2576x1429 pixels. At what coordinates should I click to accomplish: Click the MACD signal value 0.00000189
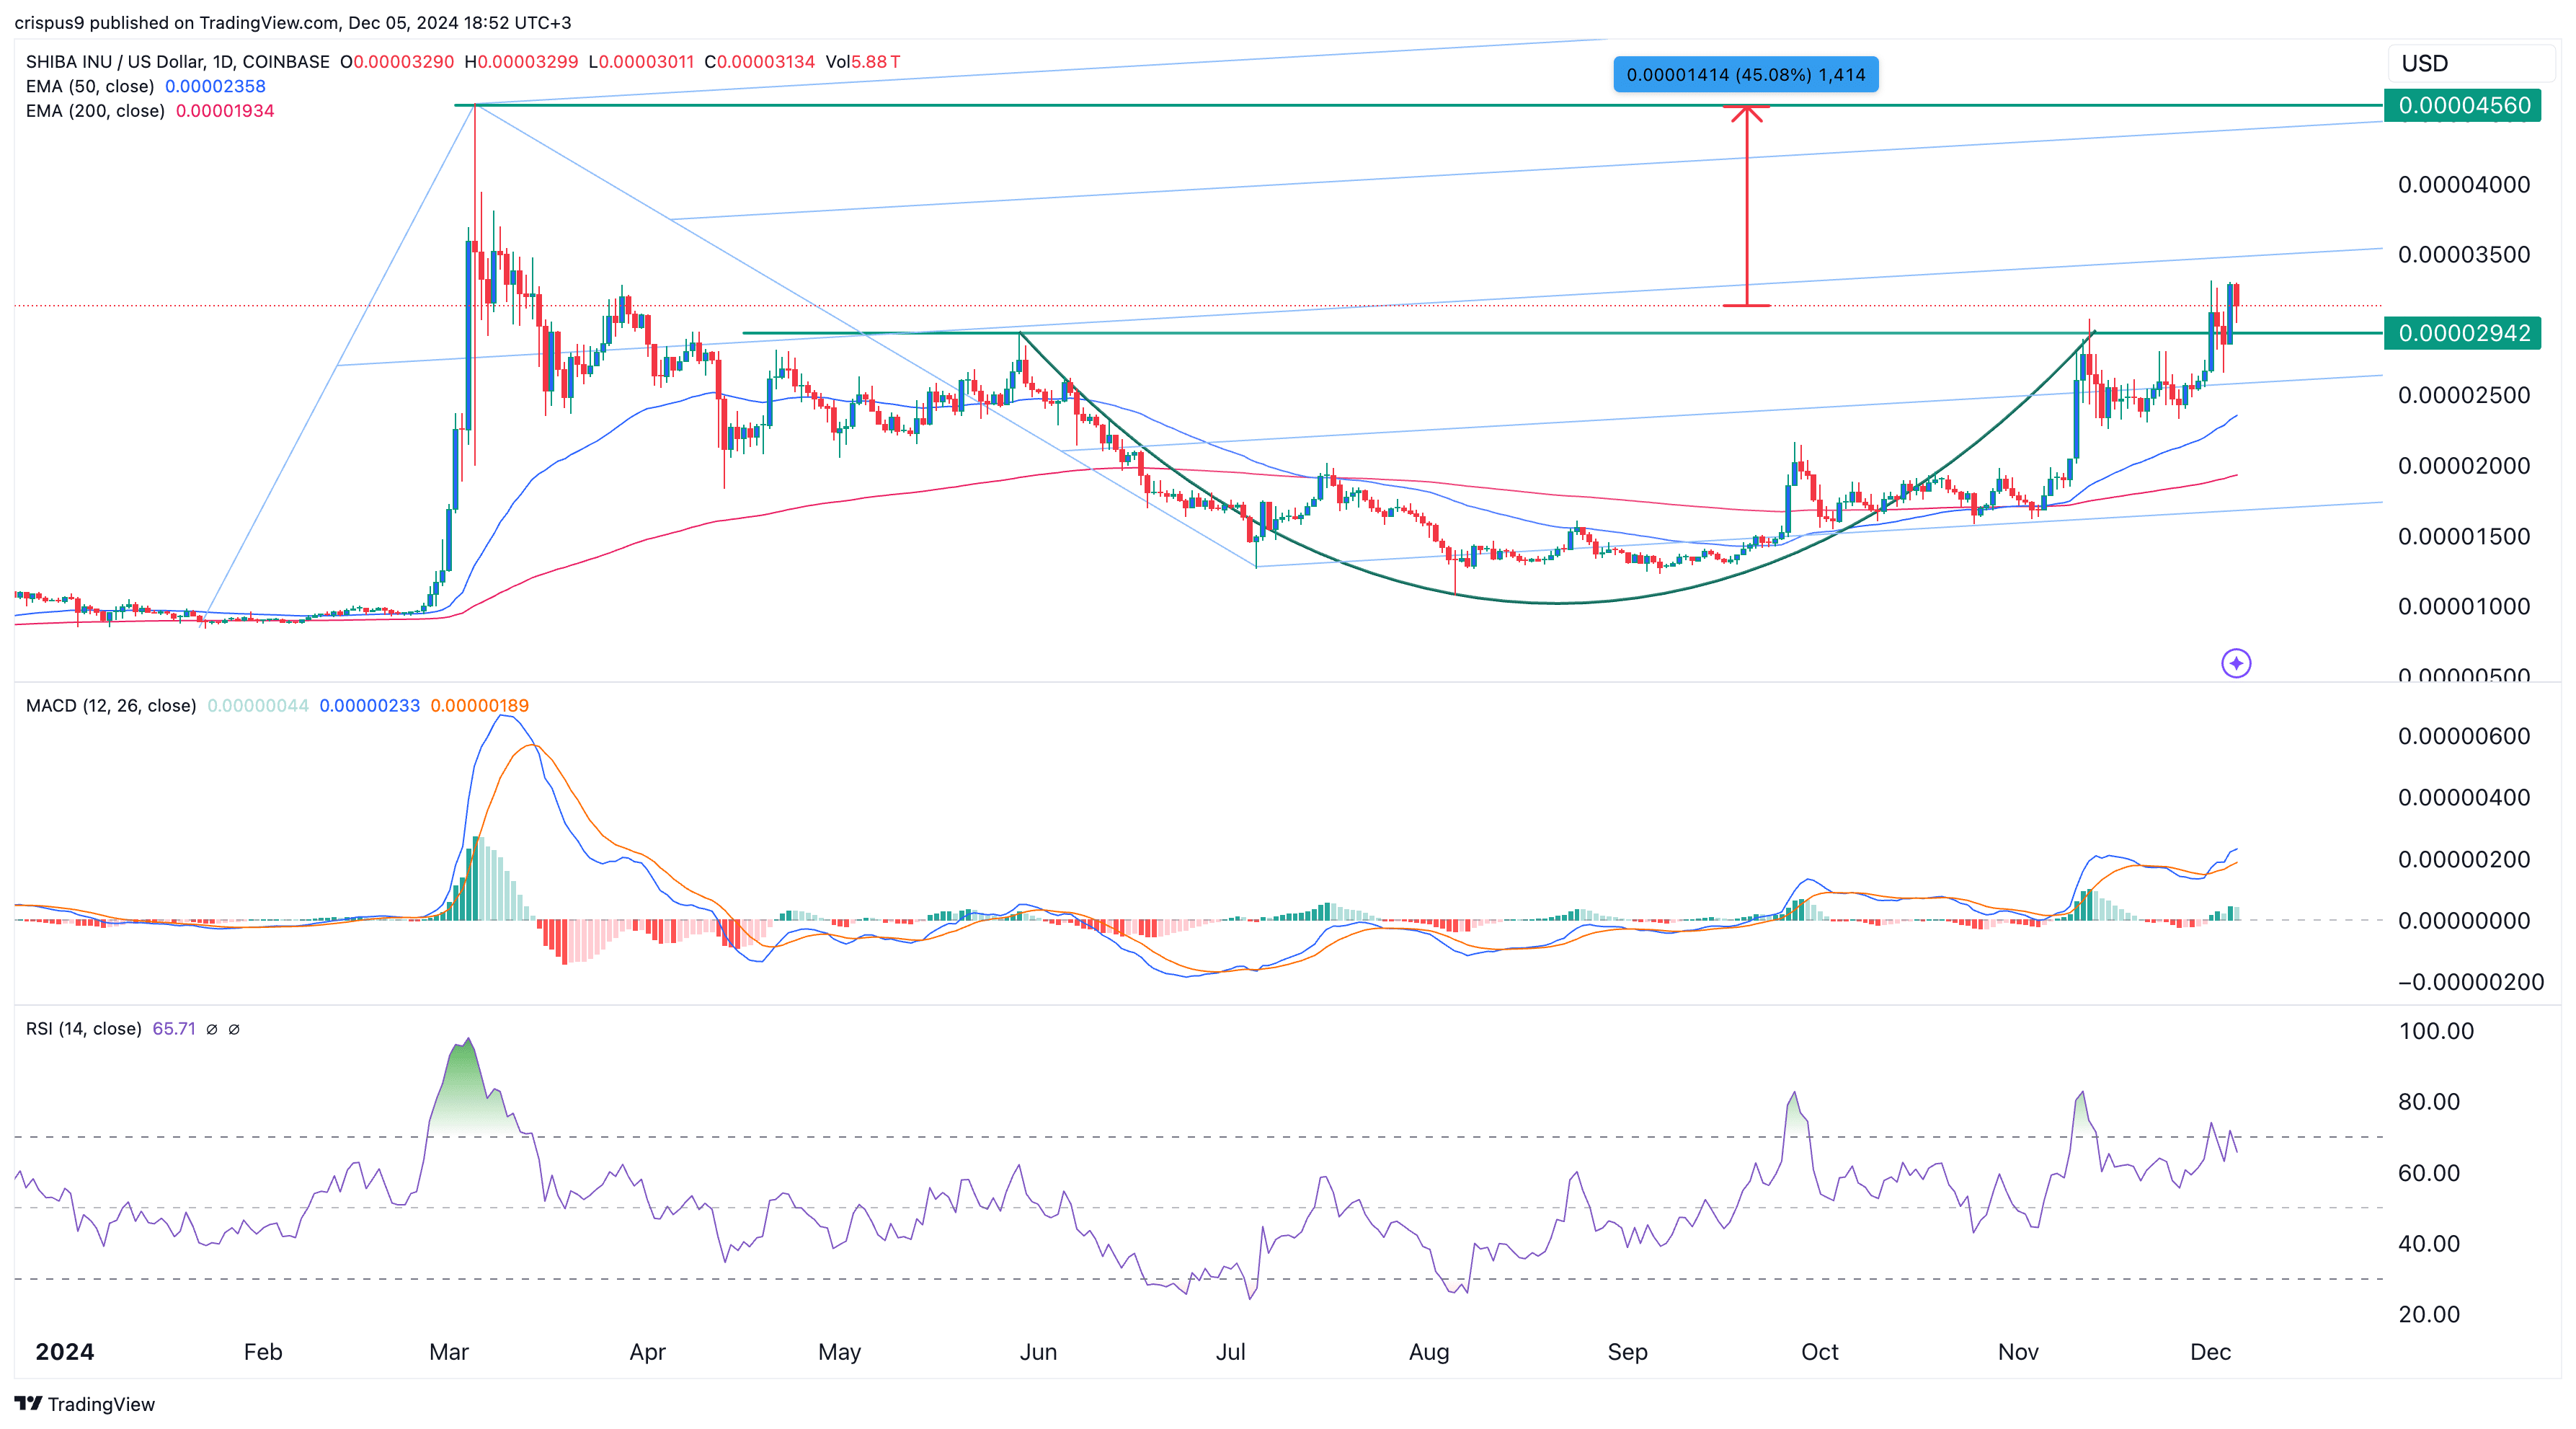pyautogui.click(x=480, y=706)
